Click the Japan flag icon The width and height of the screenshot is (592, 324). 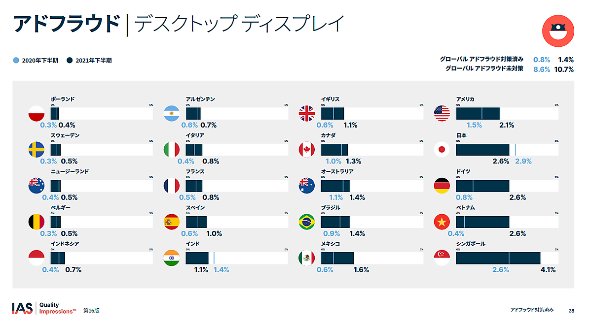tap(442, 150)
